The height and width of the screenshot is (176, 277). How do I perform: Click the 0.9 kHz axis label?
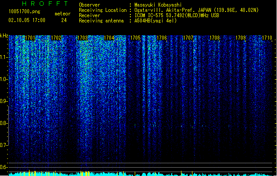pyautogui.click(x=4, y=101)
